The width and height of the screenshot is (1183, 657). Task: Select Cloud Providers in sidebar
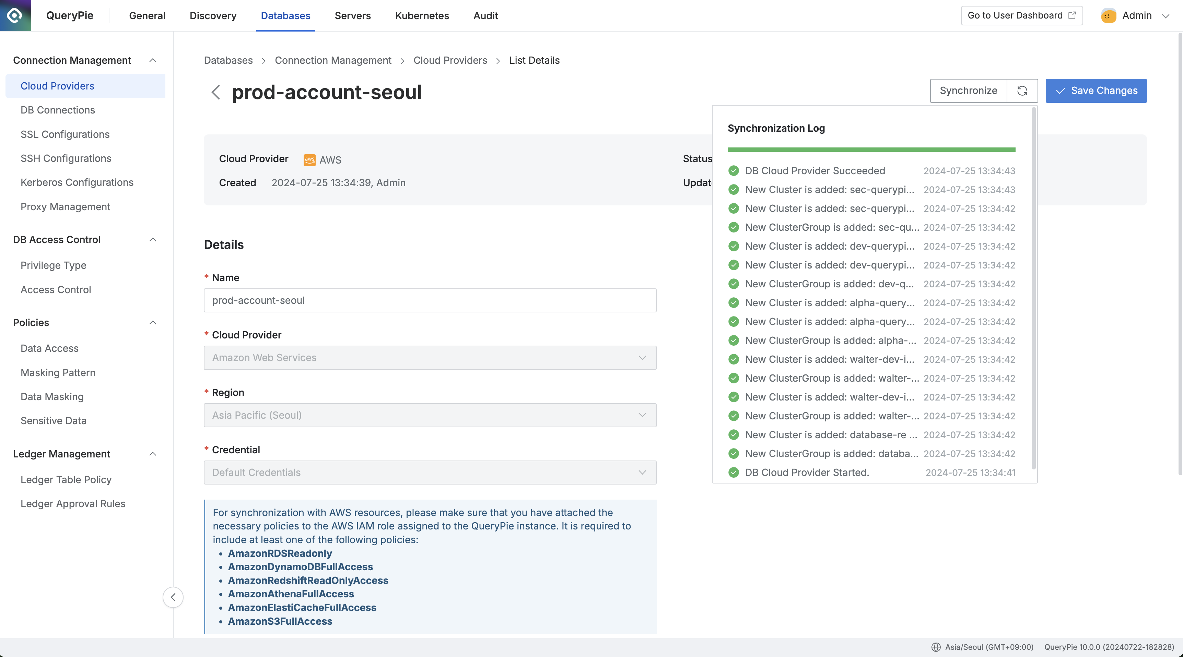pyautogui.click(x=85, y=86)
